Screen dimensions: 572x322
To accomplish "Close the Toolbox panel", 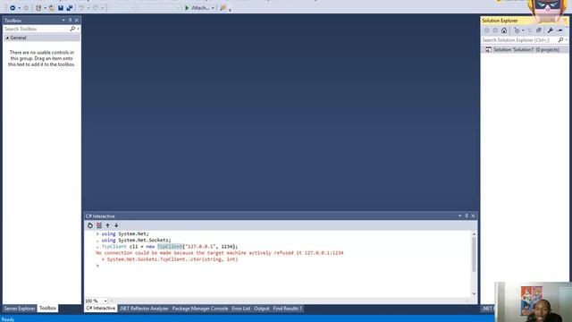I will (77, 21).
